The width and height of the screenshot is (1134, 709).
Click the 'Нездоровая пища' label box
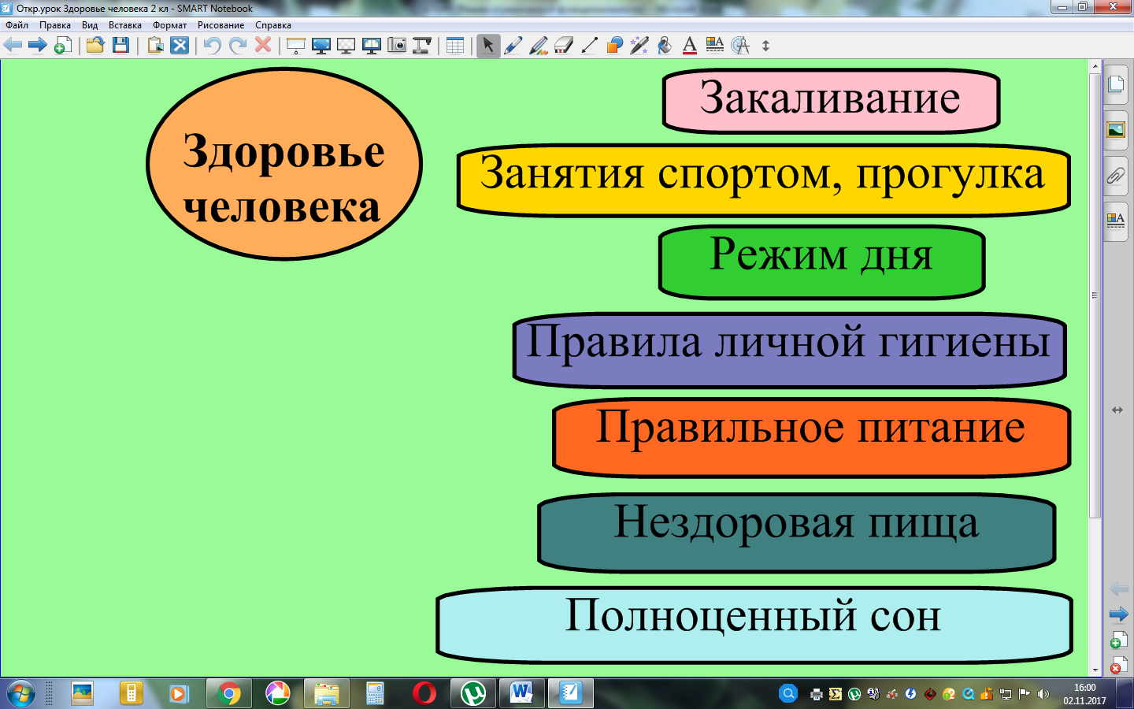pyautogui.click(x=796, y=531)
